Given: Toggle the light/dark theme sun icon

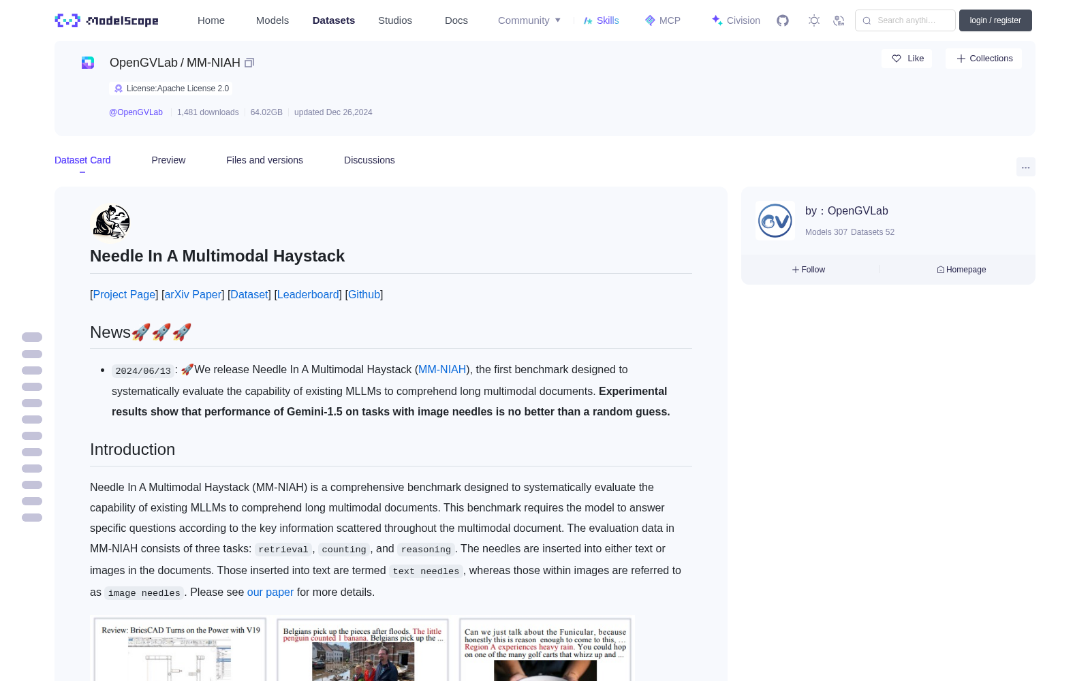Looking at the screenshot, I should coord(814,20).
